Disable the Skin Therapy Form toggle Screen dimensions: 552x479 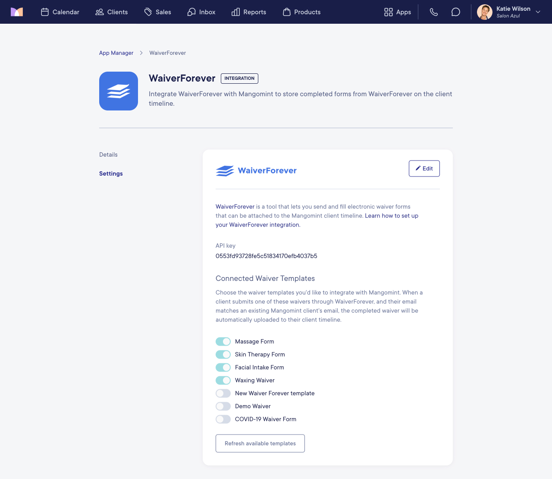[223, 354]
